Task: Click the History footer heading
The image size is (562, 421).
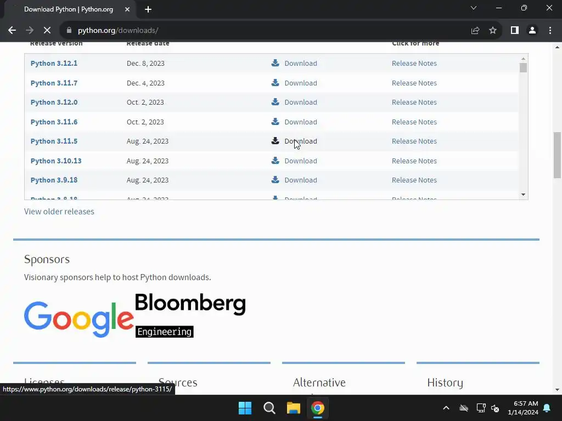Action: [445, 383]
